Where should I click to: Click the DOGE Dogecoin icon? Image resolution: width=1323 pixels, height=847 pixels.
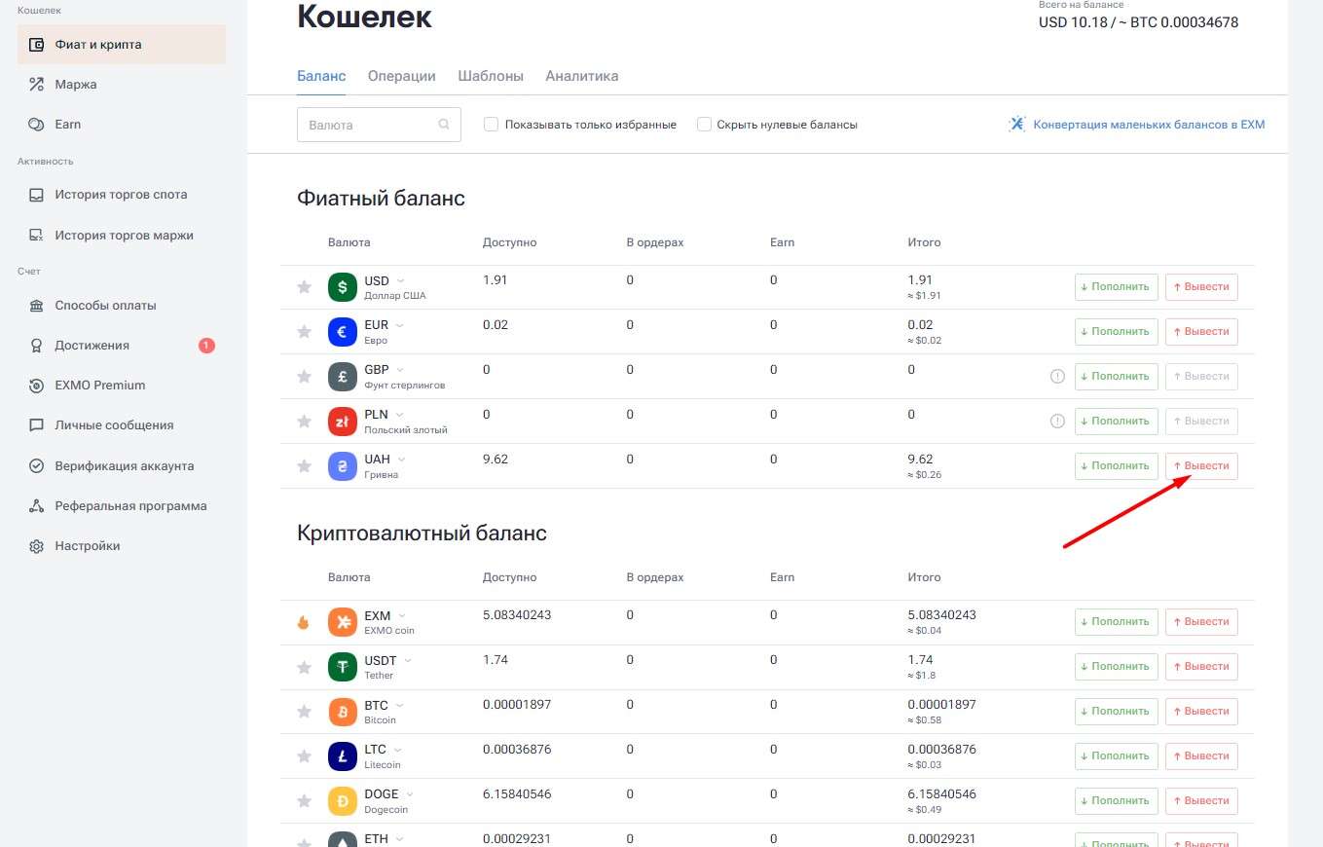pos(343,801)
